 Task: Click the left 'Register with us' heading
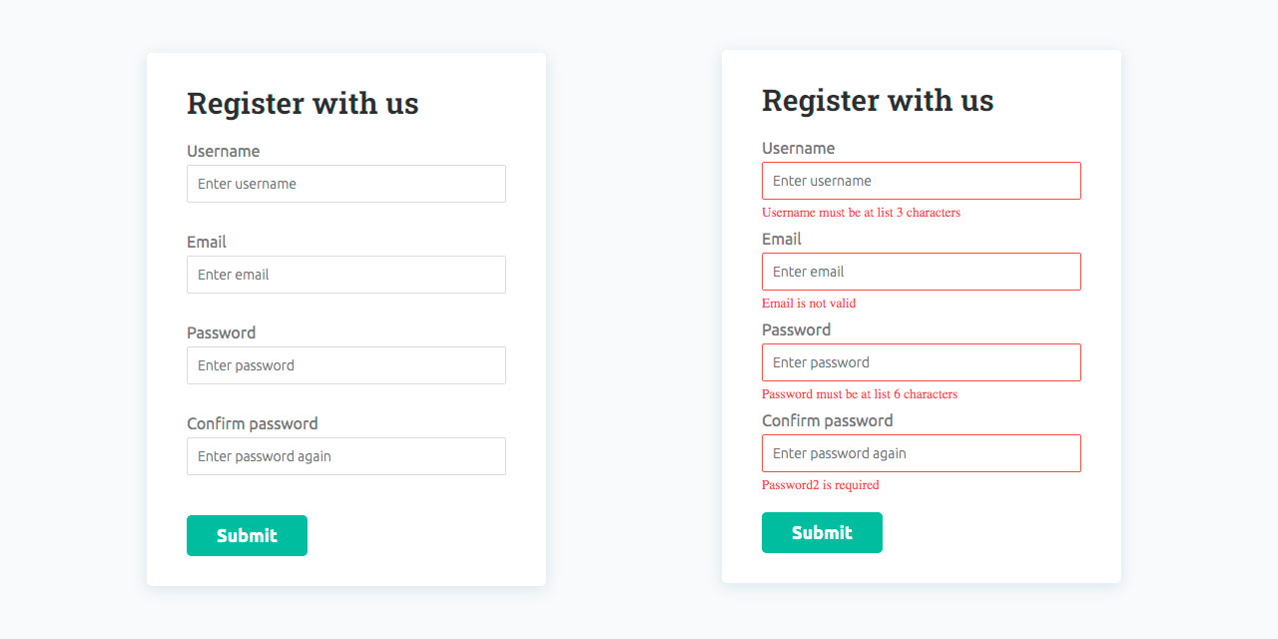pyautogui.click(x=303, y=103)
